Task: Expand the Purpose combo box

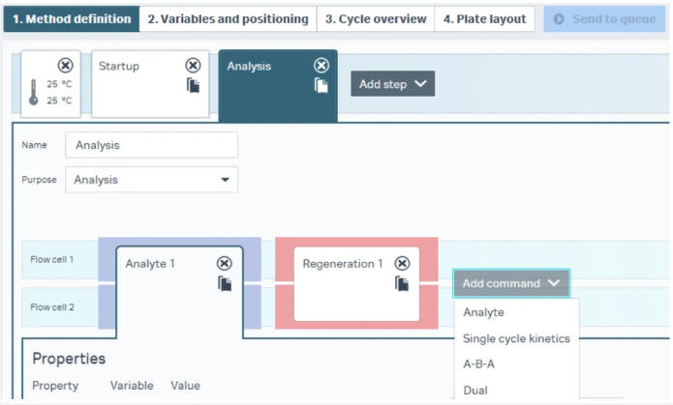Action: (x=151, y=180)
